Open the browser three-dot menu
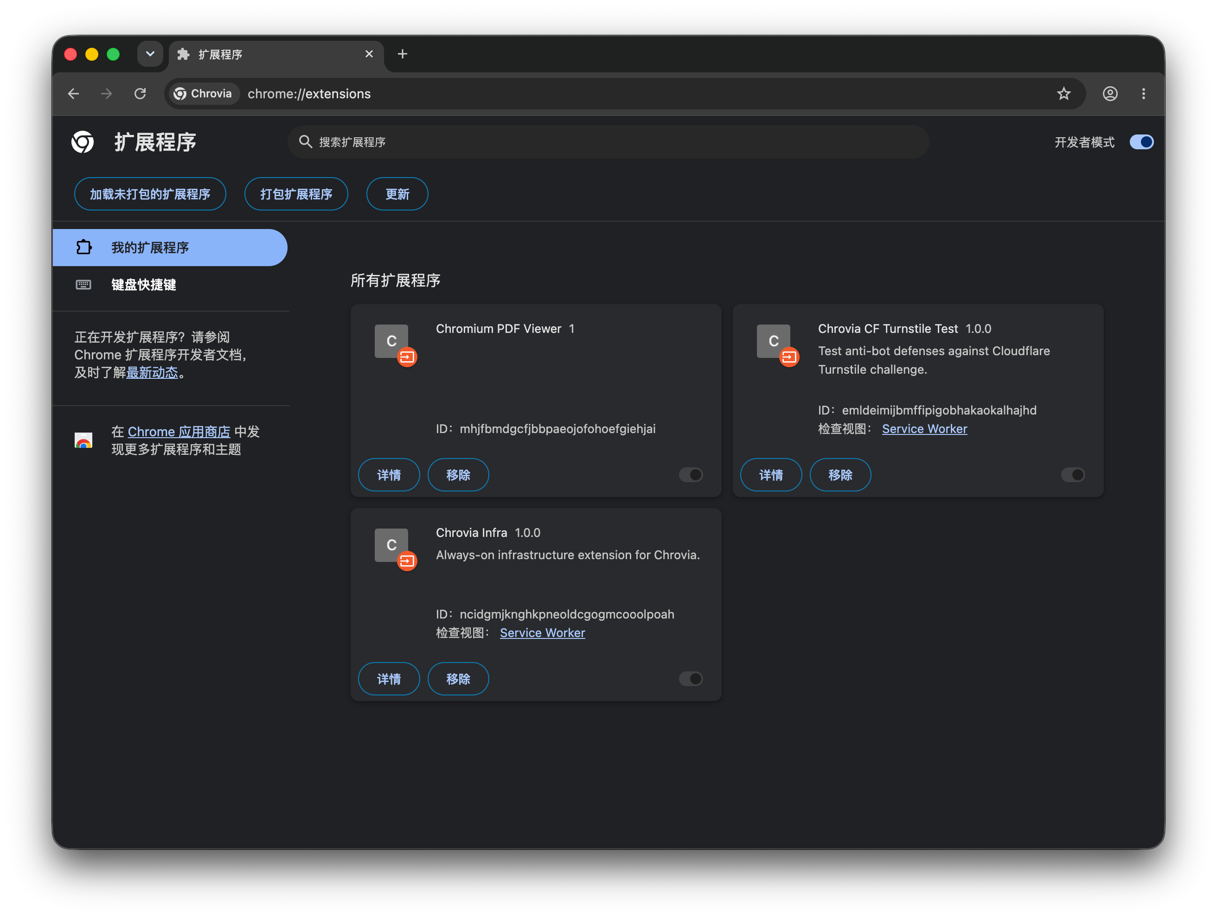 coord(1143,94)
